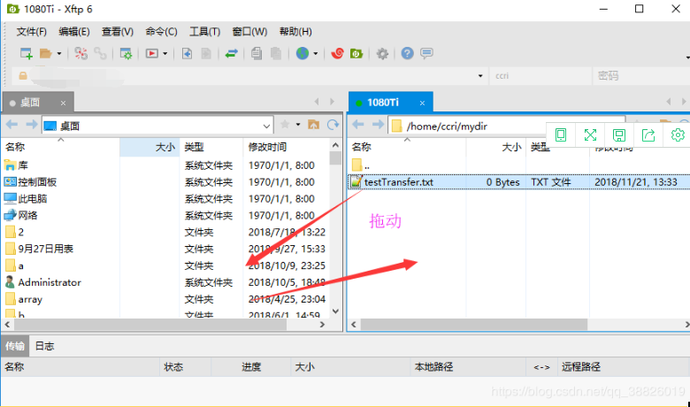This screenshot has width=690, height=407.
Task: Open the session properties icon
Action: pos(126,53)
